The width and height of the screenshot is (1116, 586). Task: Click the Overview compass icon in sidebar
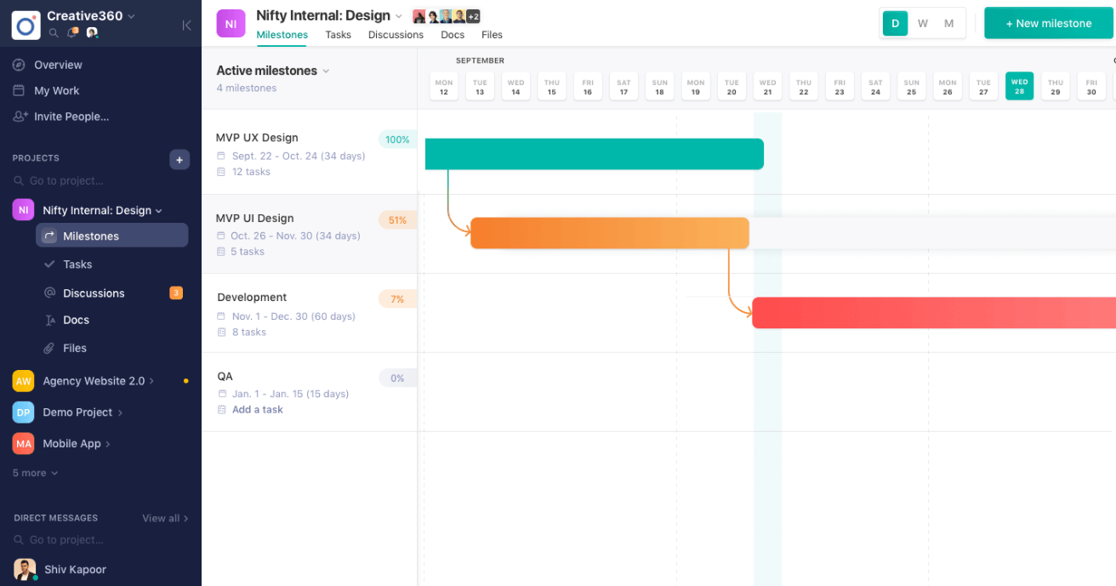click(20, 65)
